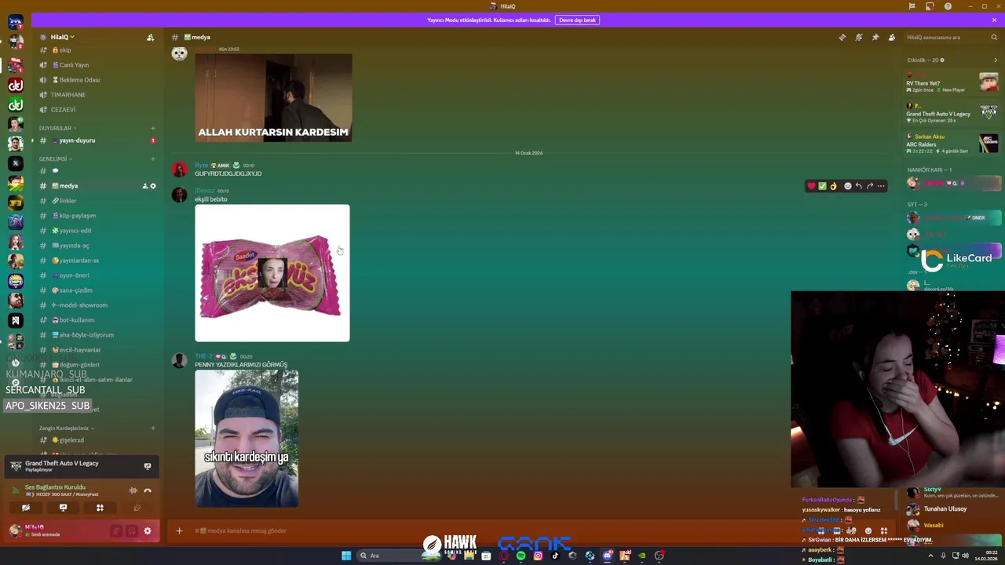Add channel to Zengin Kardeşlerimiz category
The image size is (1005, 565).
(153, 428)
